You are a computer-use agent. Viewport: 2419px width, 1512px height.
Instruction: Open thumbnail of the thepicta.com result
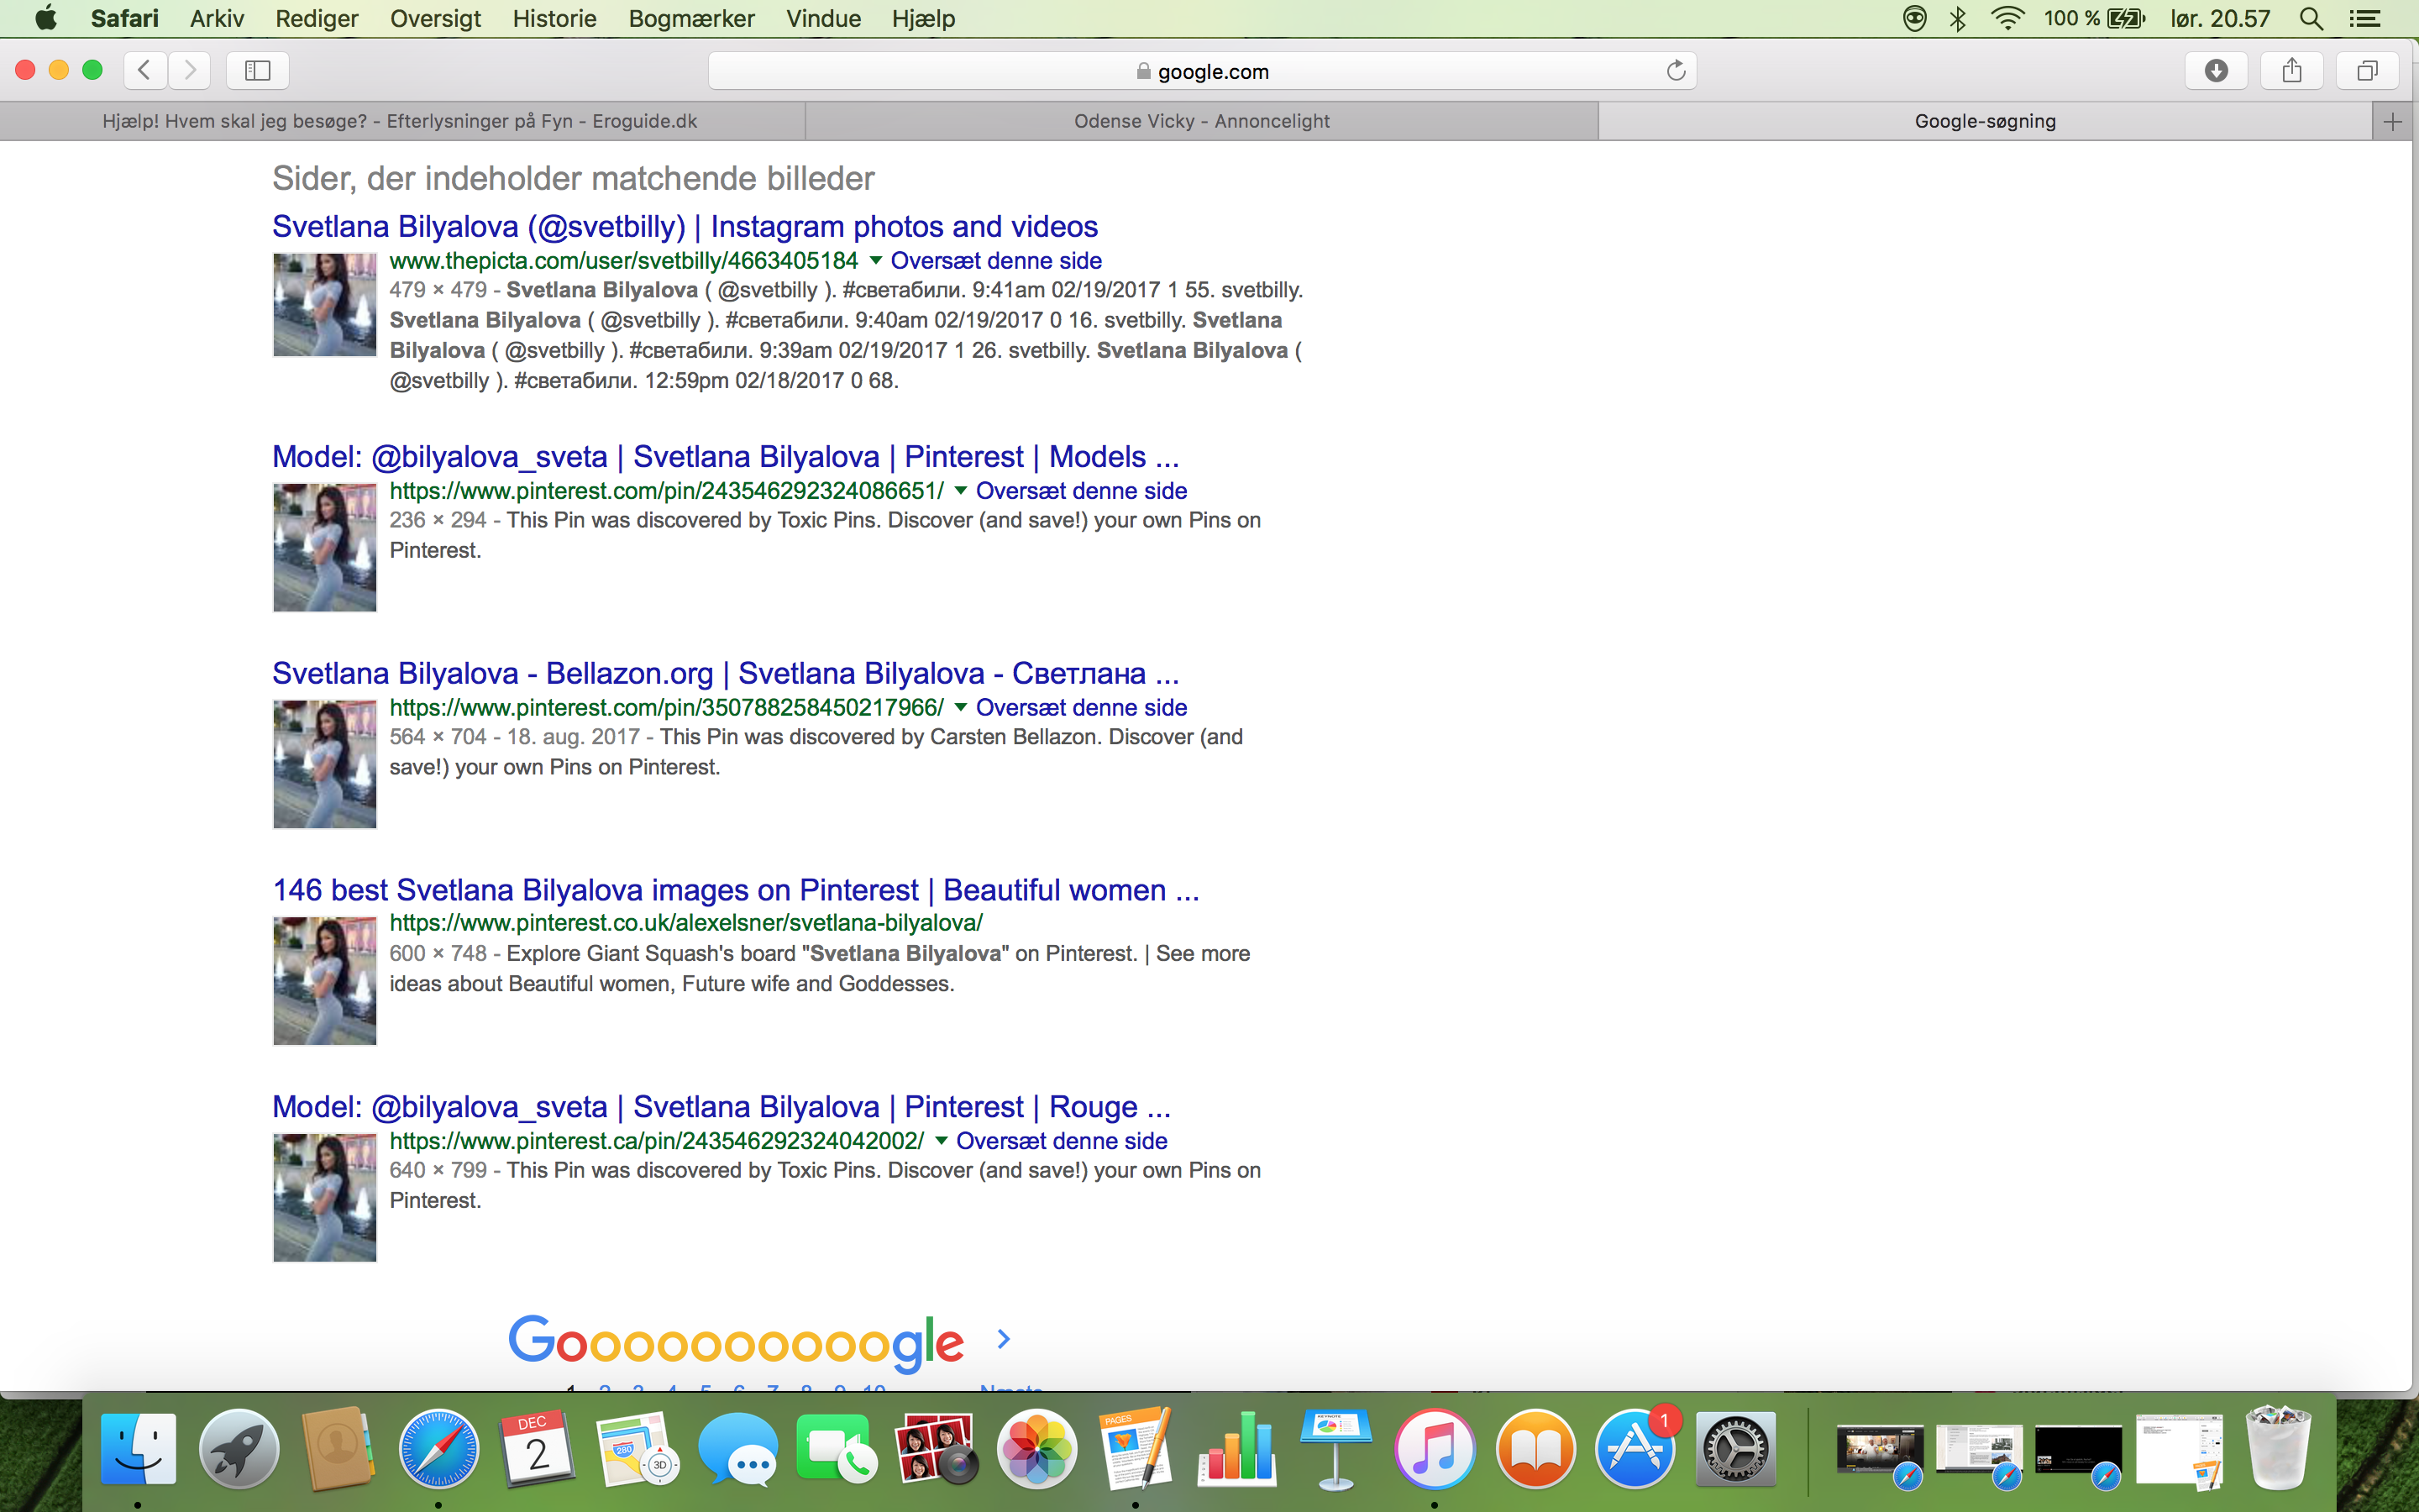[x=325, y=305]
